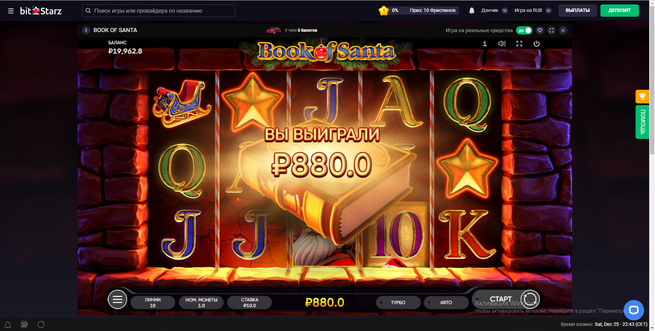The image size is (655, 331).
Task: Click the trophy icon in the right-side tab
Action: pyautogui.click(x=642, y=97)
